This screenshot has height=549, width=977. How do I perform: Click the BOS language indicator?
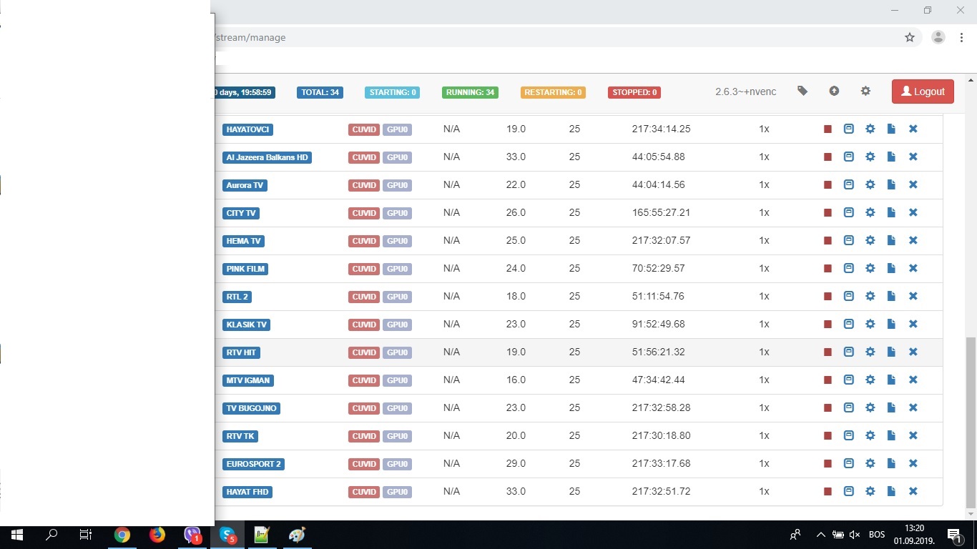pyautogui.click(x=877, y=535)
